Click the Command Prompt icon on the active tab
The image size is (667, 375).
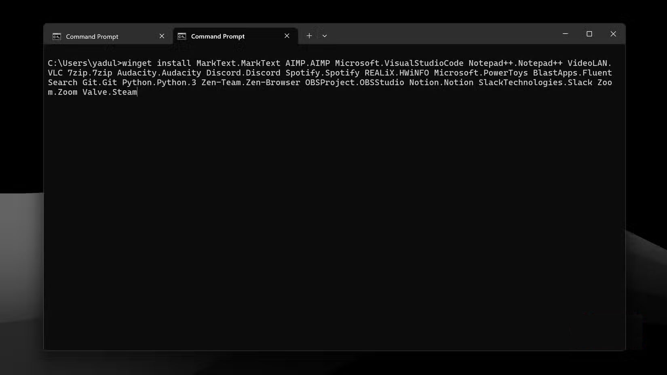click(x=181, y=36)
